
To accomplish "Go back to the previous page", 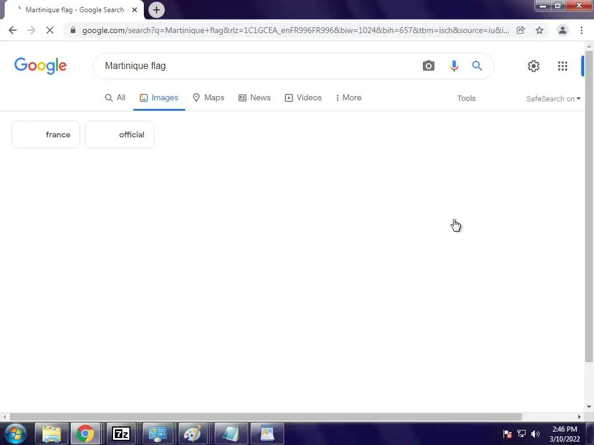I will tap(13, 30).
